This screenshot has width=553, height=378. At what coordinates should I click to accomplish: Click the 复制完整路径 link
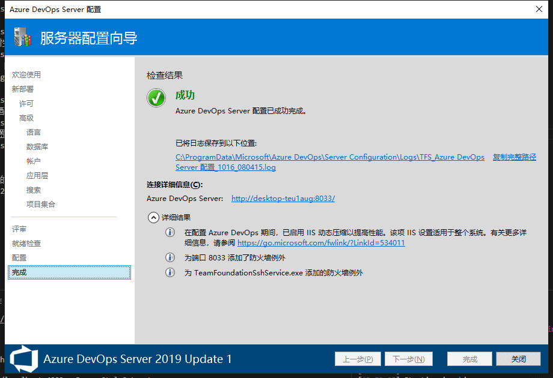pos(514,157)
